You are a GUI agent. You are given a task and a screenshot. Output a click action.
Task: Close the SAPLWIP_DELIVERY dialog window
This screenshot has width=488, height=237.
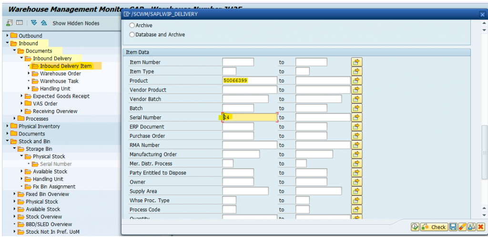click(482, 14)
